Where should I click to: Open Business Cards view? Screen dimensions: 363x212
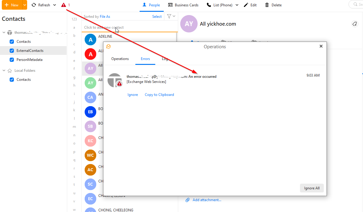pyautogui.click(x=183, y=5)
